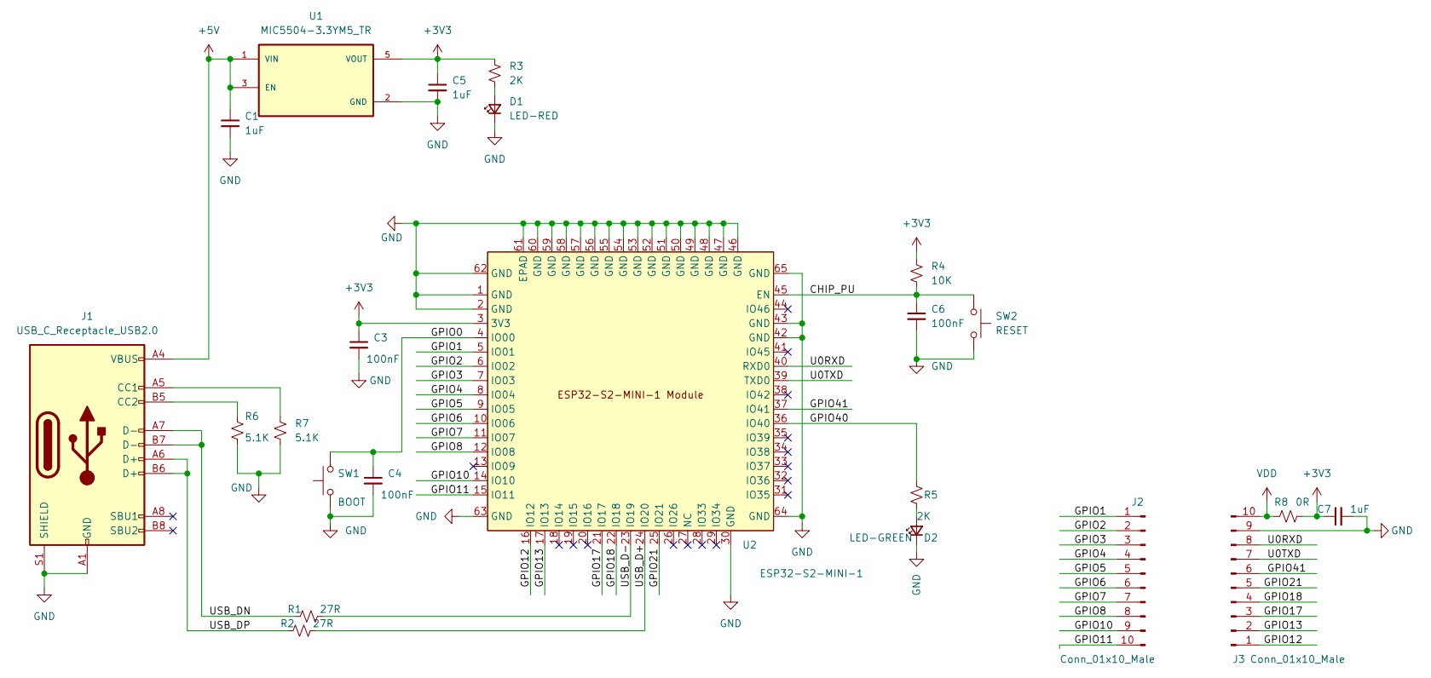1431x678 pixels.
Task: Click the ESP32-S2-MINI-1 Module center label
Action: [x=630, y=395]
